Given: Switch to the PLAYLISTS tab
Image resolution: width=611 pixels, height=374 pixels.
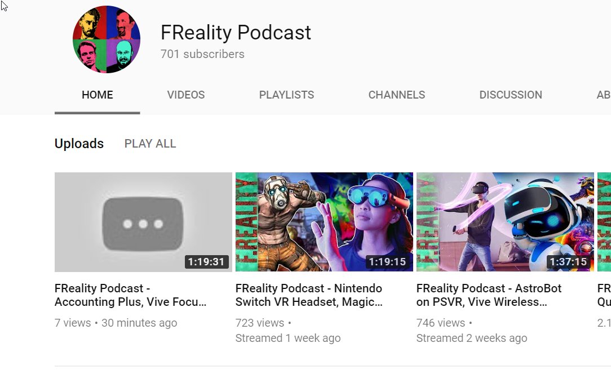Looking at the screenshot, I should point(286,95).
